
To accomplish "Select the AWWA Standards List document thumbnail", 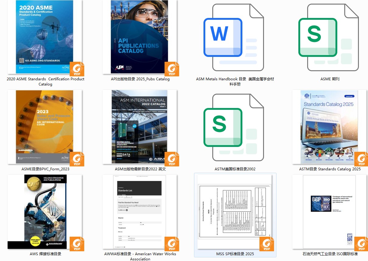I will [x=140, y=212].
